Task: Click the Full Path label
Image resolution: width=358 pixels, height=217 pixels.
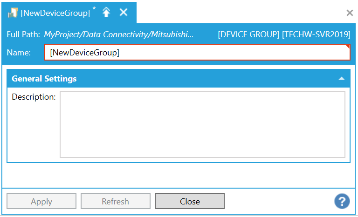Action: [23, 34]
